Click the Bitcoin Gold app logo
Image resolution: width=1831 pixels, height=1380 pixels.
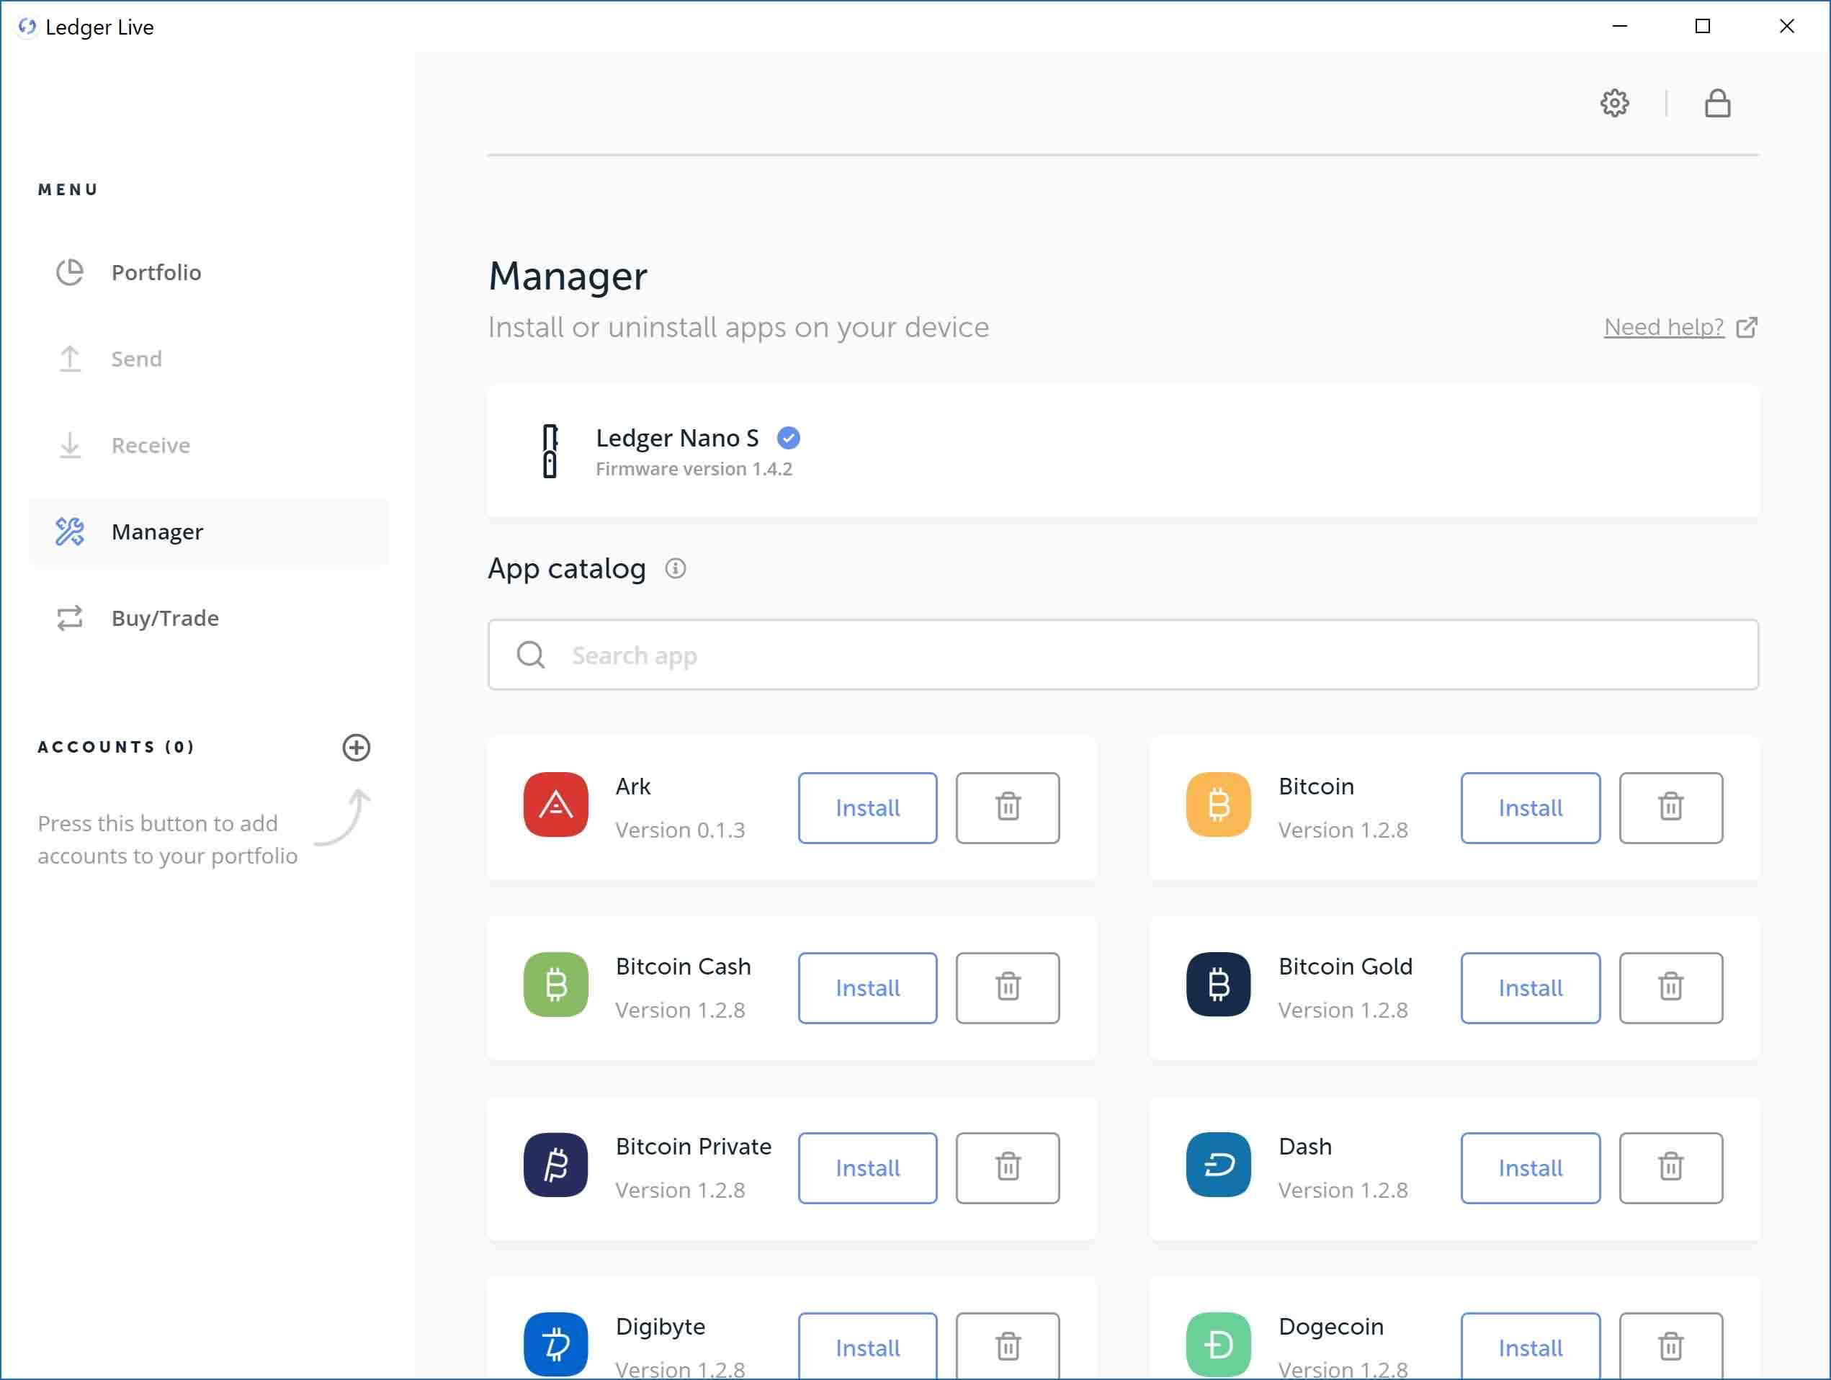click(1219, 985)
